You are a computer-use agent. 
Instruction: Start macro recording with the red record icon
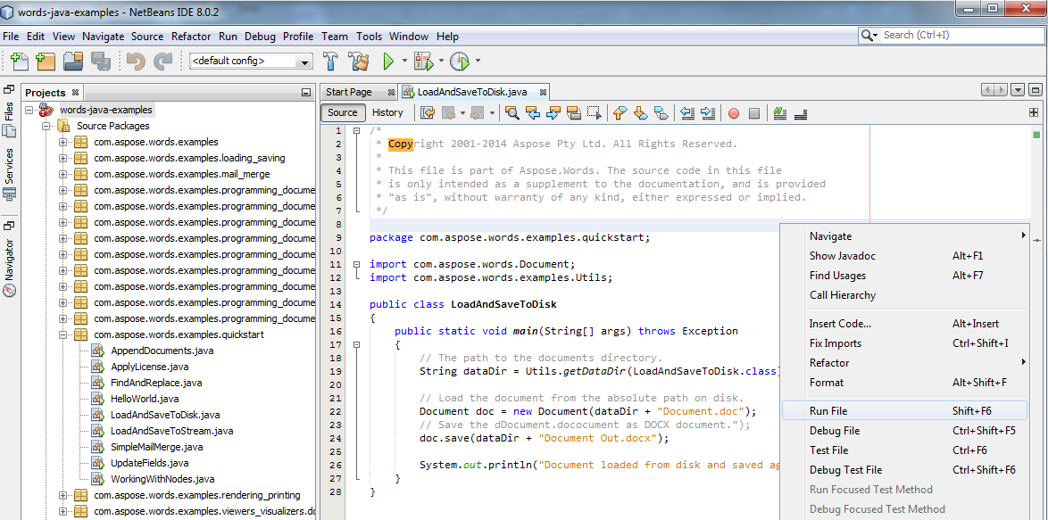pos(731,112)
